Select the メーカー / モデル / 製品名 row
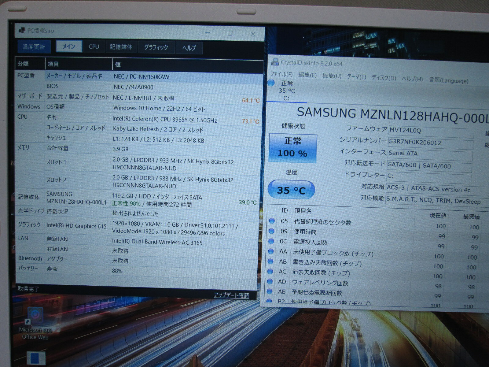Image resolution: width=489 pixels, height=367 pixels. 139,76
